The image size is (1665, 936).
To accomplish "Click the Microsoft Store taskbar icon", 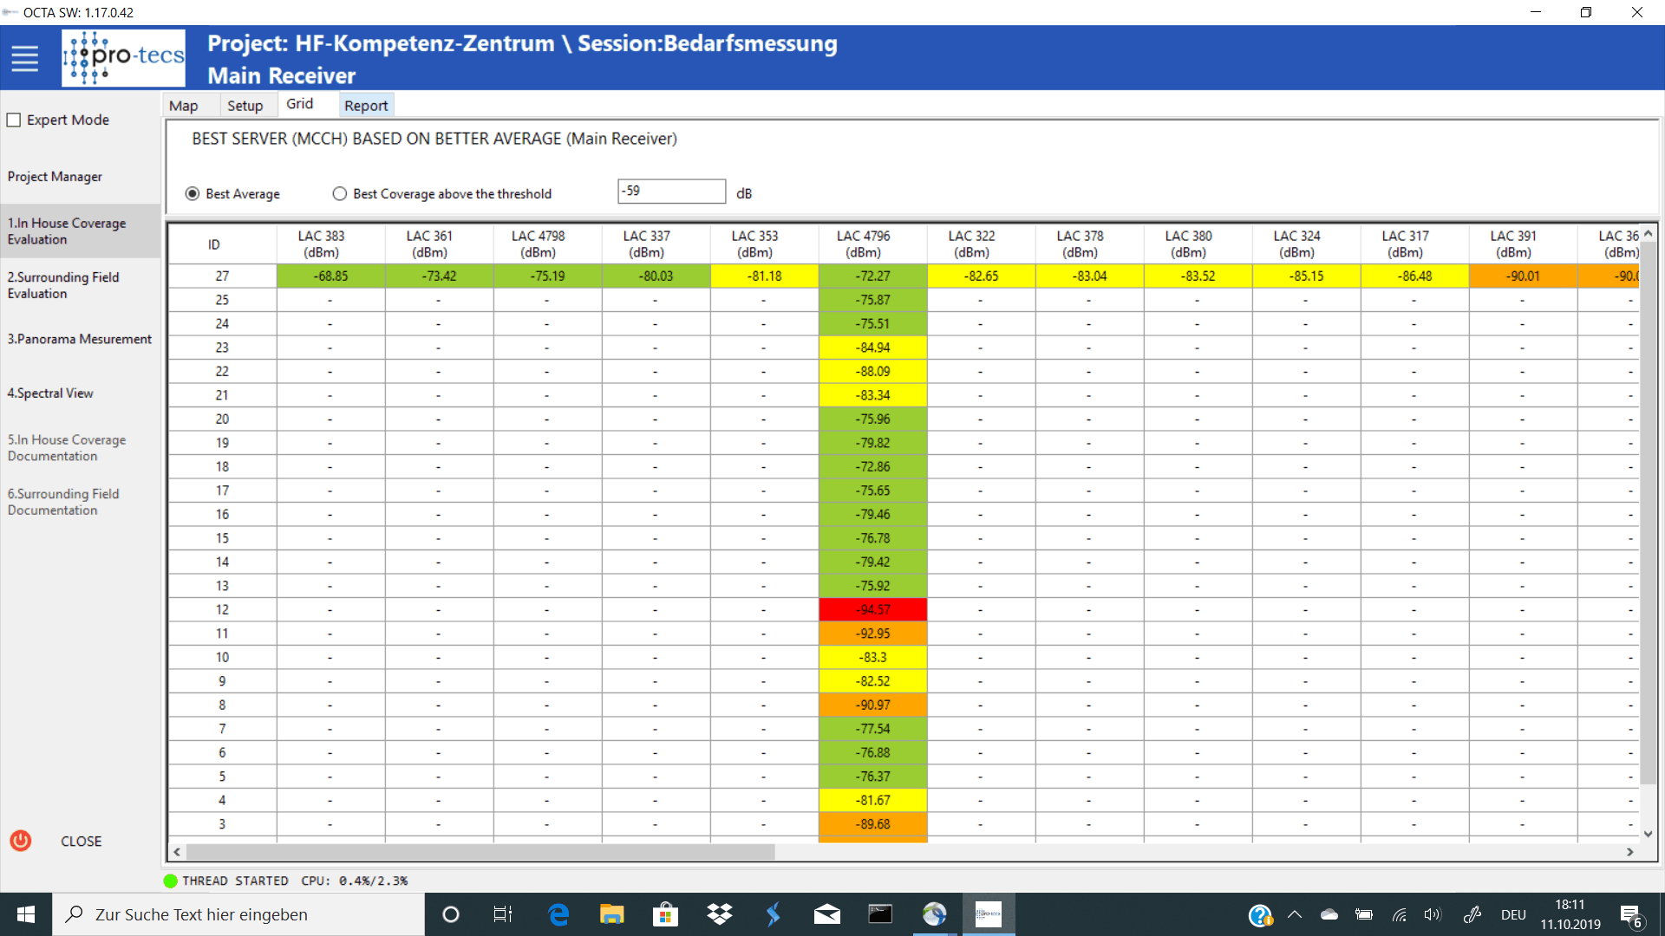I will coord(665,914).
